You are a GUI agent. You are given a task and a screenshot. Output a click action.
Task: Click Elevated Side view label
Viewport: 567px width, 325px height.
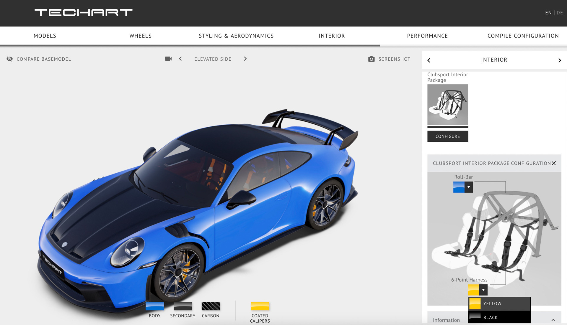pos(213,59)
